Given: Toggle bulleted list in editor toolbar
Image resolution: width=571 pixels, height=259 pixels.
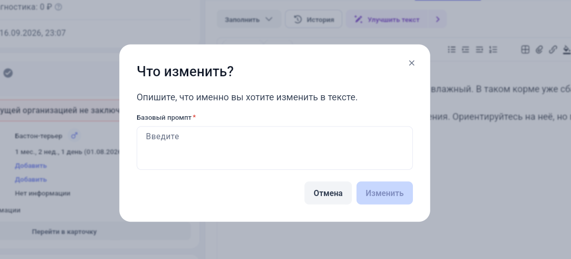Looking at the screenshot, I should pyautogui.click(x=452, y=50).
